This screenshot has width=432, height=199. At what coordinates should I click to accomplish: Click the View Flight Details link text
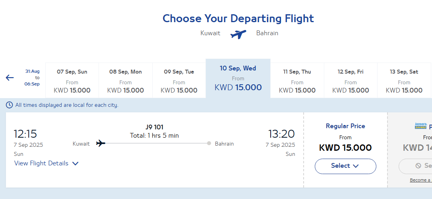pos(41,163)
